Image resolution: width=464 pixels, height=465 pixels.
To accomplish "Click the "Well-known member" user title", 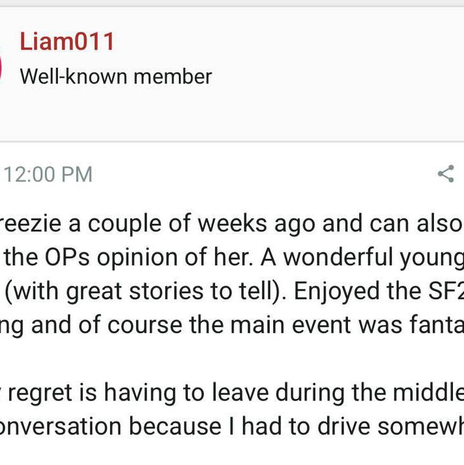I will coord(115,76).
